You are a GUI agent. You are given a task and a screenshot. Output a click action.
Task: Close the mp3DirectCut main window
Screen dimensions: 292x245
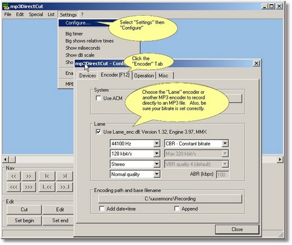(x=279, y=6)
